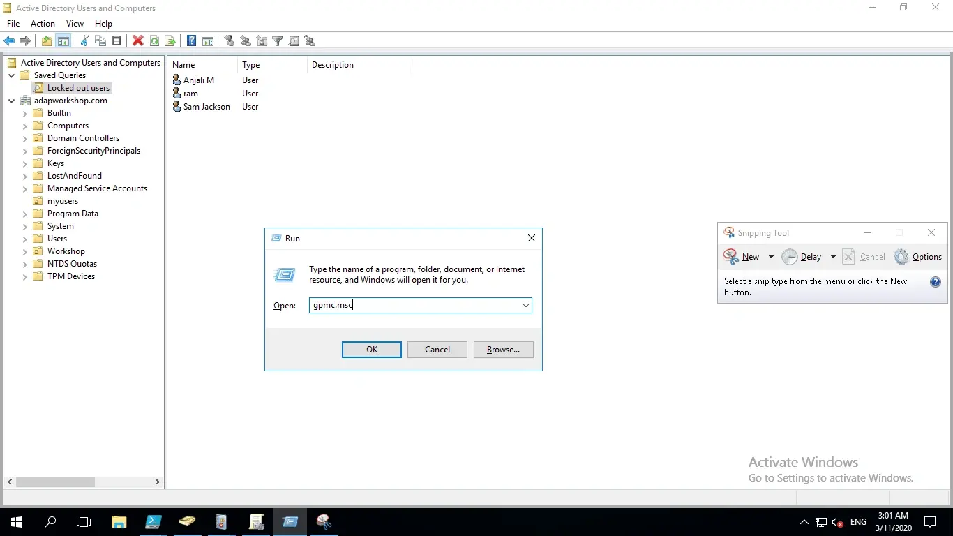Viewport: 953px width, 536px height.
Task: Click the Copy toolbar icon
Action: pos(100,41)
